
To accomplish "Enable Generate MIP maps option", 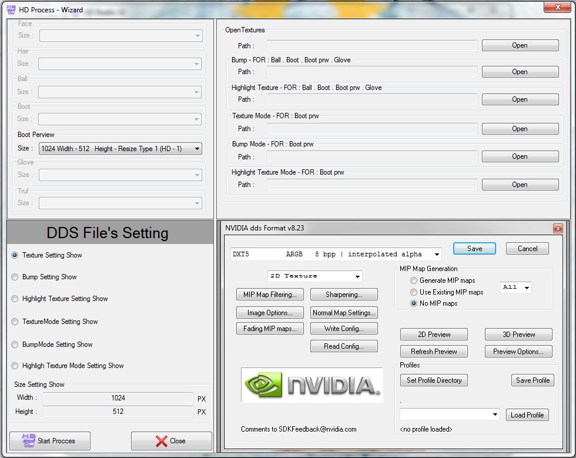I will (x=414, y=281).
